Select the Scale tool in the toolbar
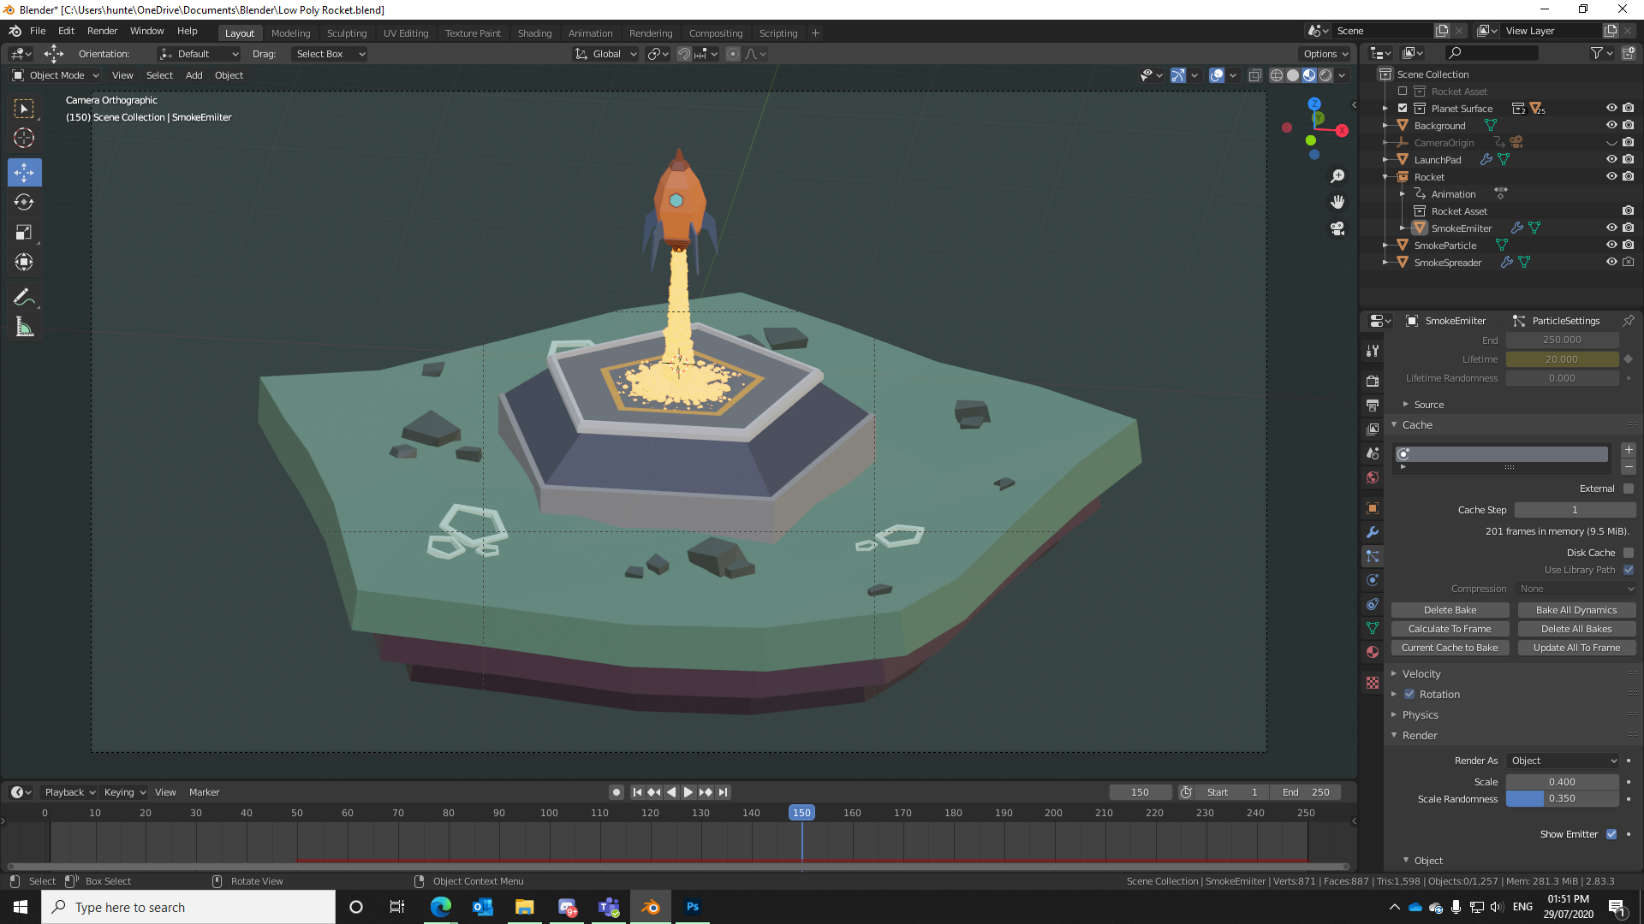Screen dimensions: 1644x924 [24, 233]
